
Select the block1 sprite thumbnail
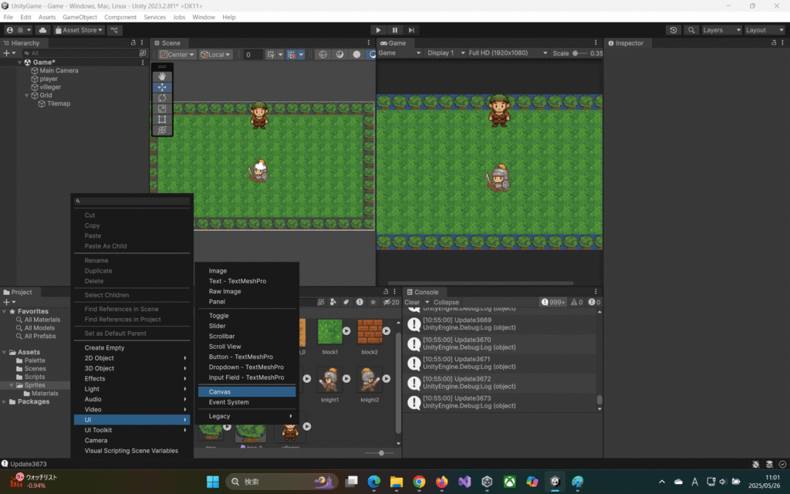point(330,332)
